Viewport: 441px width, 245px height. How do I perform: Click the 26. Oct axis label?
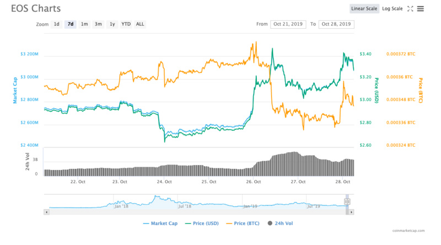coord(254,182)
